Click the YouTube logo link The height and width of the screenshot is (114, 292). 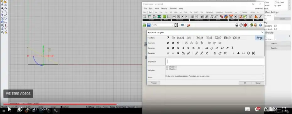click(270, 109)
